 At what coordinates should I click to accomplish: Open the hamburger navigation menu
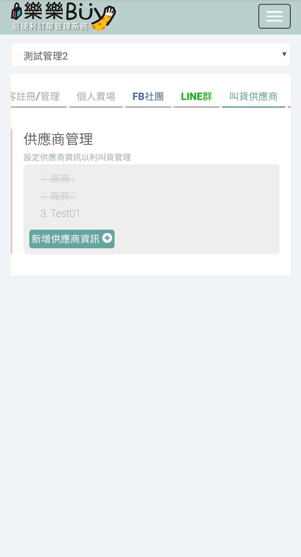pos(274,16)
